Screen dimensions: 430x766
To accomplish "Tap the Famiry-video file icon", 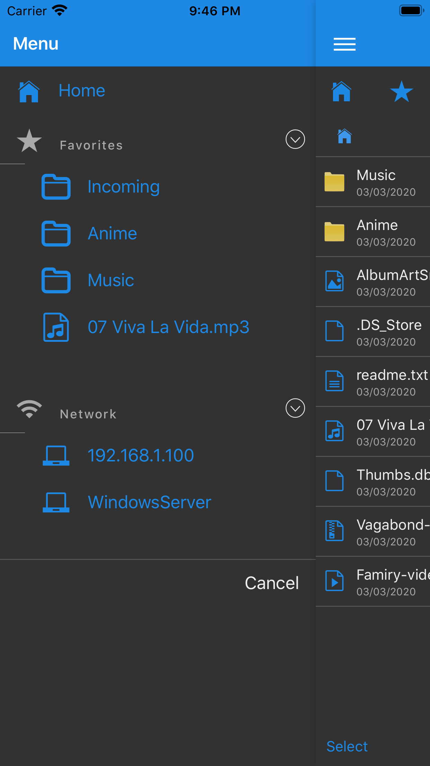I will pos(334,581).
